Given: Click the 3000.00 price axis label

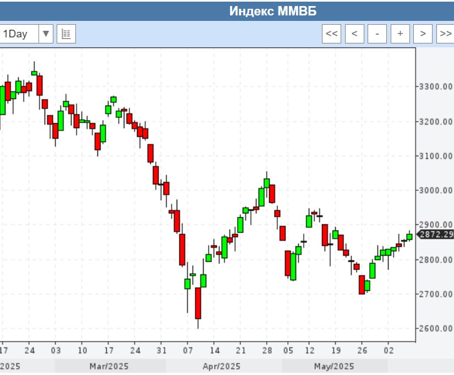Looking at the screenshot, I should [435, 190].
